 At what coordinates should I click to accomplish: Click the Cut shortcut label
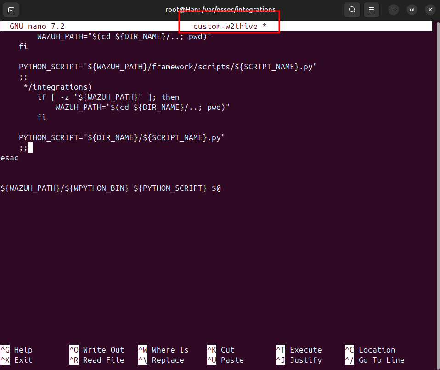(x=227, y=350)
